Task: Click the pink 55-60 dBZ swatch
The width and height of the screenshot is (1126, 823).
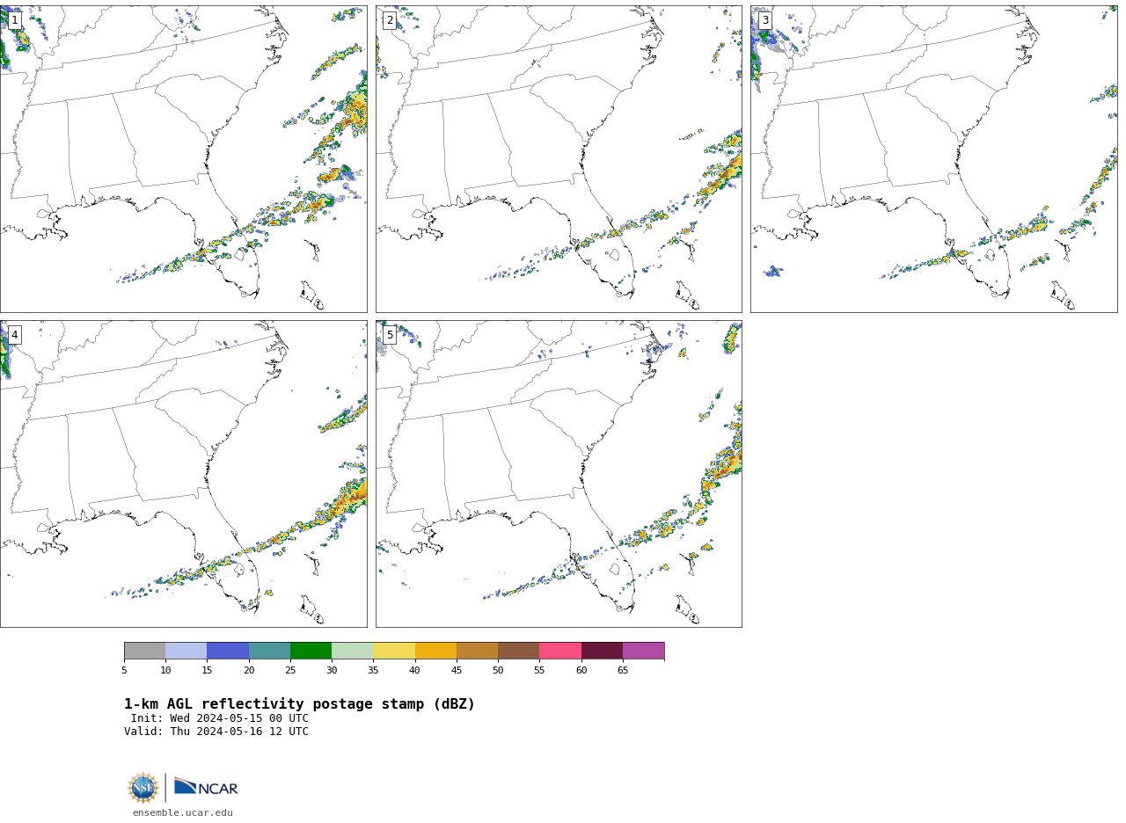Action: click(560, 651)
